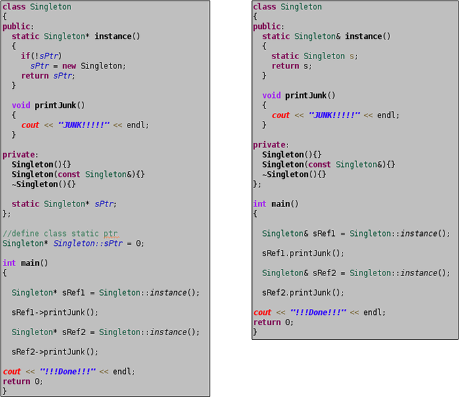Click "static Singleton s;" in right panel
This screenshot has height=397, width=459.
314,56
